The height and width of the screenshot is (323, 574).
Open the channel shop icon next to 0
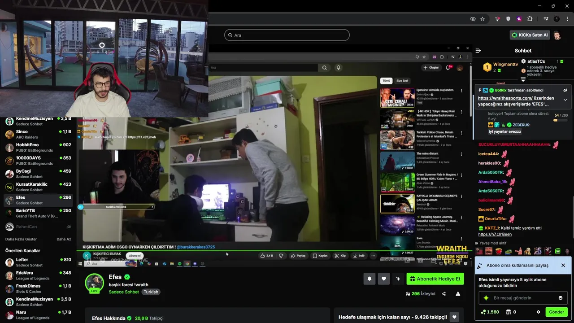click(509, 312)
